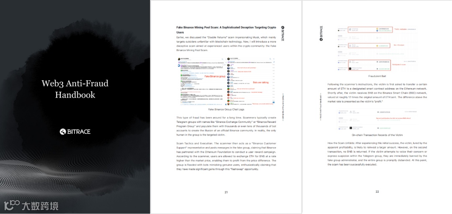452x214 pixels.
Task: Open the victim's on-chain records figure
Action: (377, 119)
